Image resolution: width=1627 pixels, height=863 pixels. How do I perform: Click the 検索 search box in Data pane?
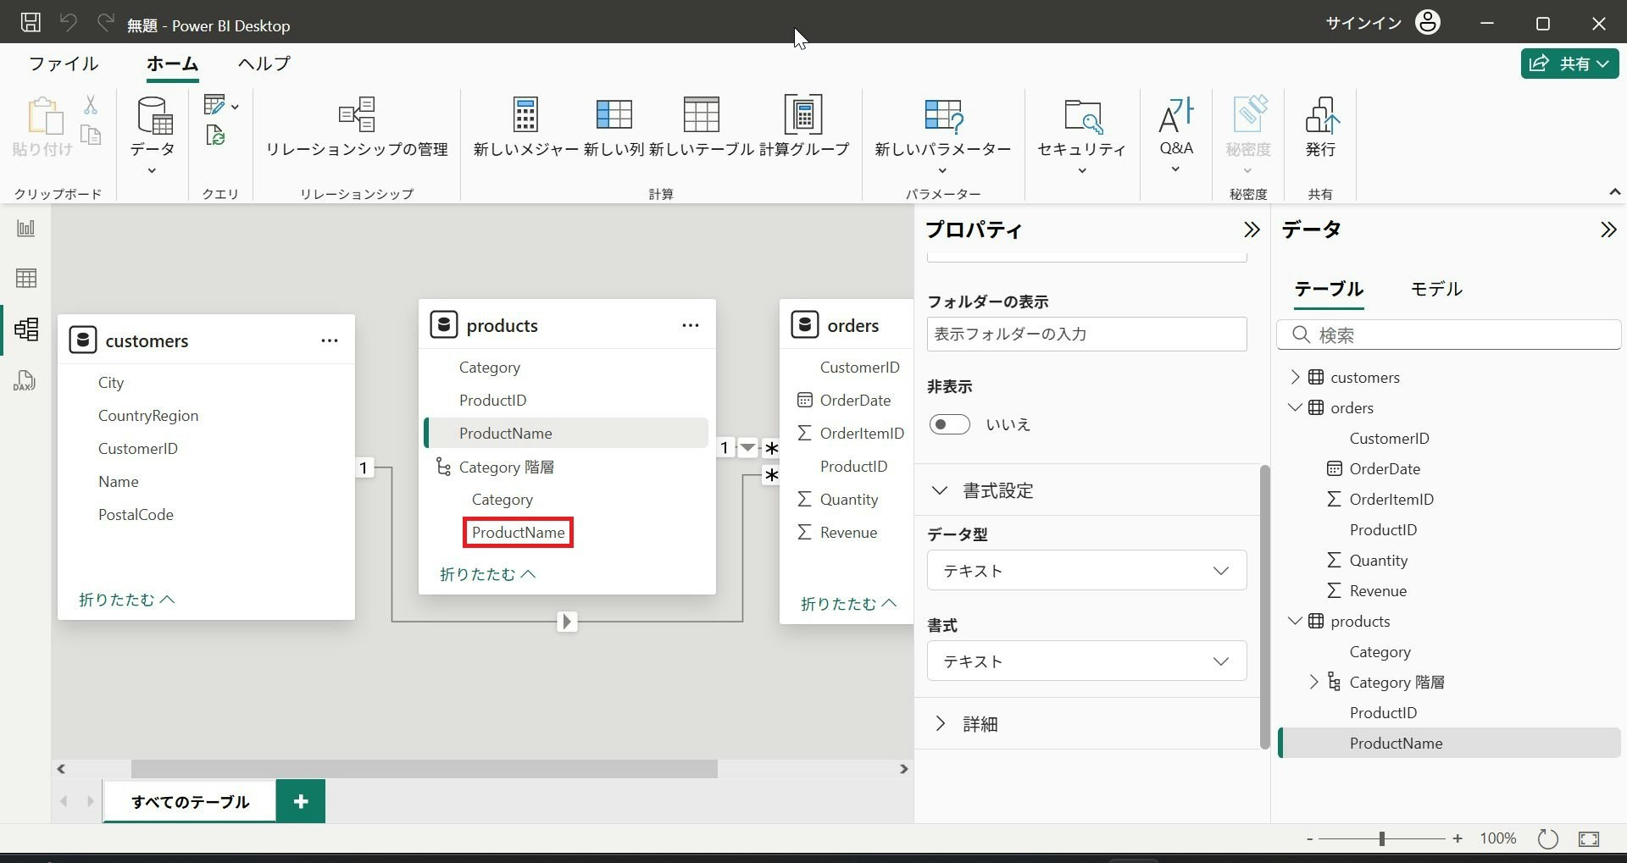tap(1449, 335)
